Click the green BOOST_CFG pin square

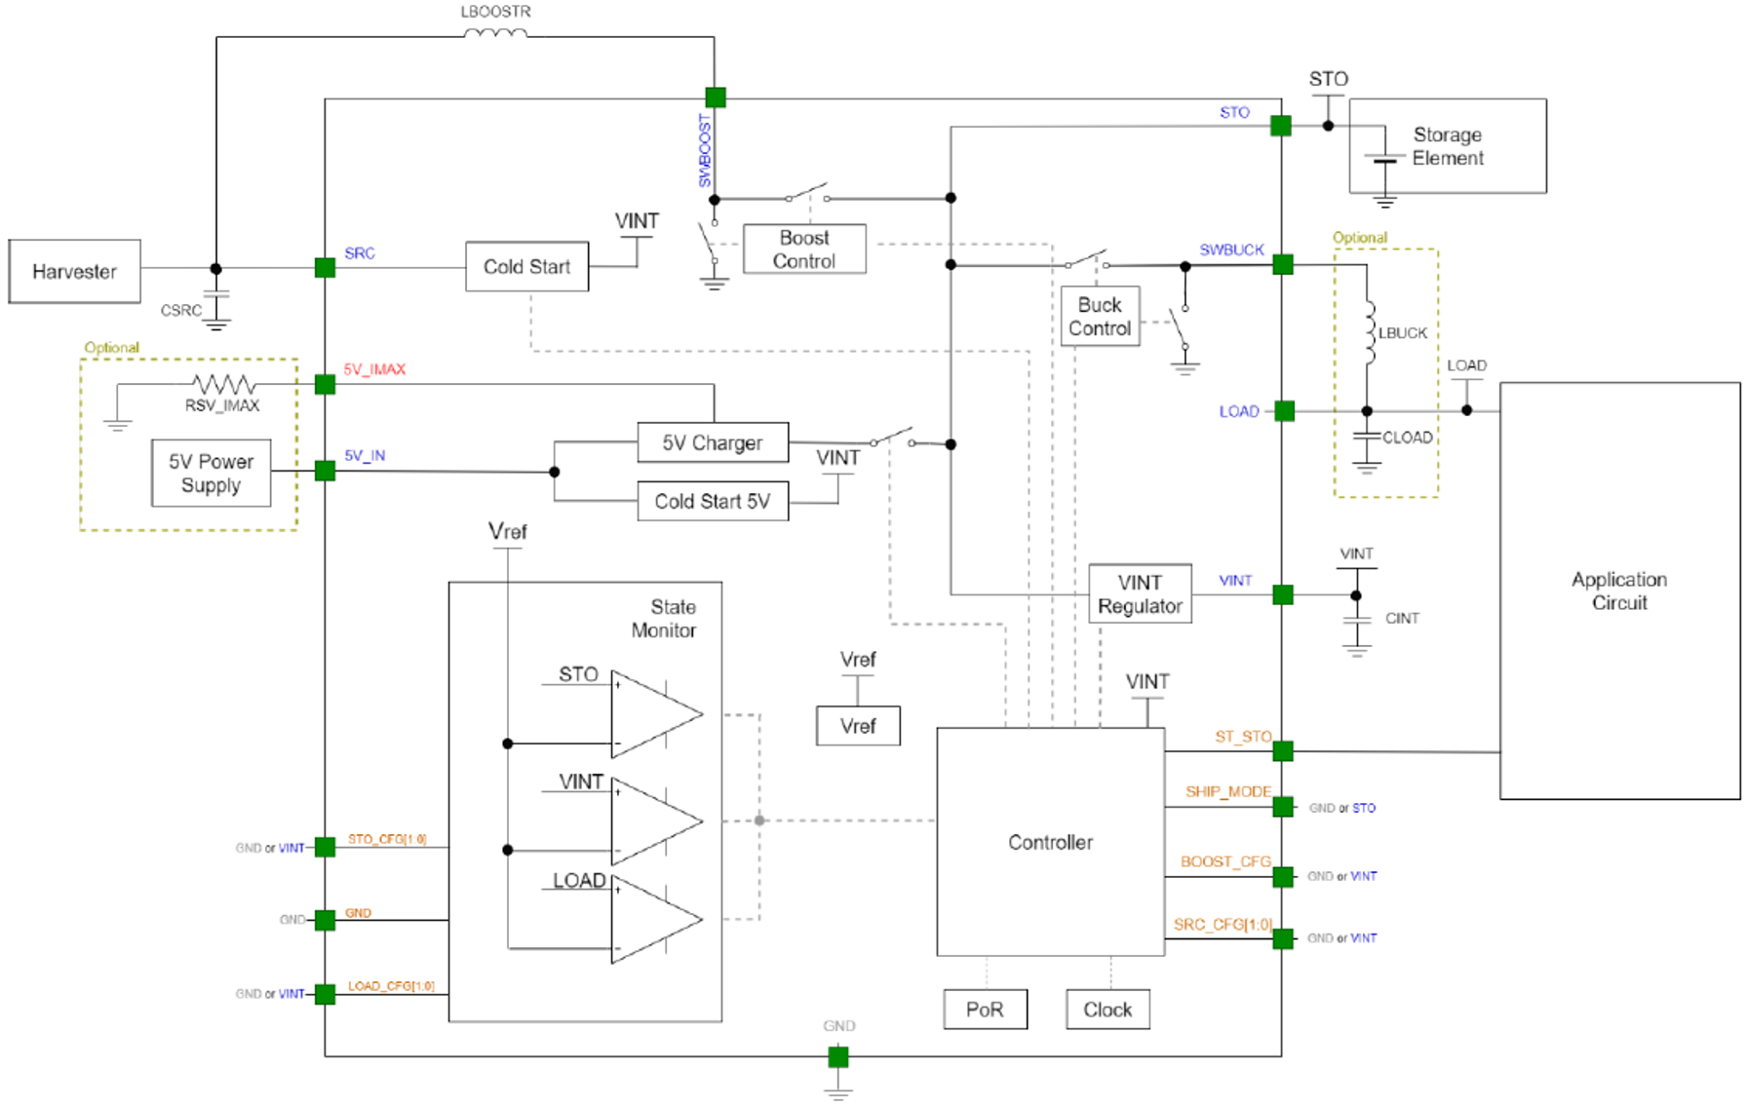[1283, 876]
